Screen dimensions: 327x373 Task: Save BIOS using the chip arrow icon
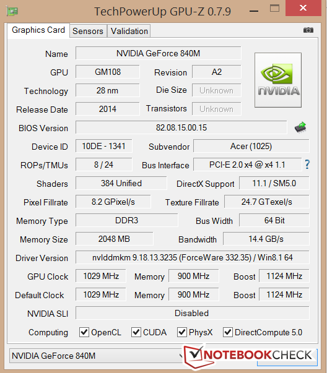[300, 127]
